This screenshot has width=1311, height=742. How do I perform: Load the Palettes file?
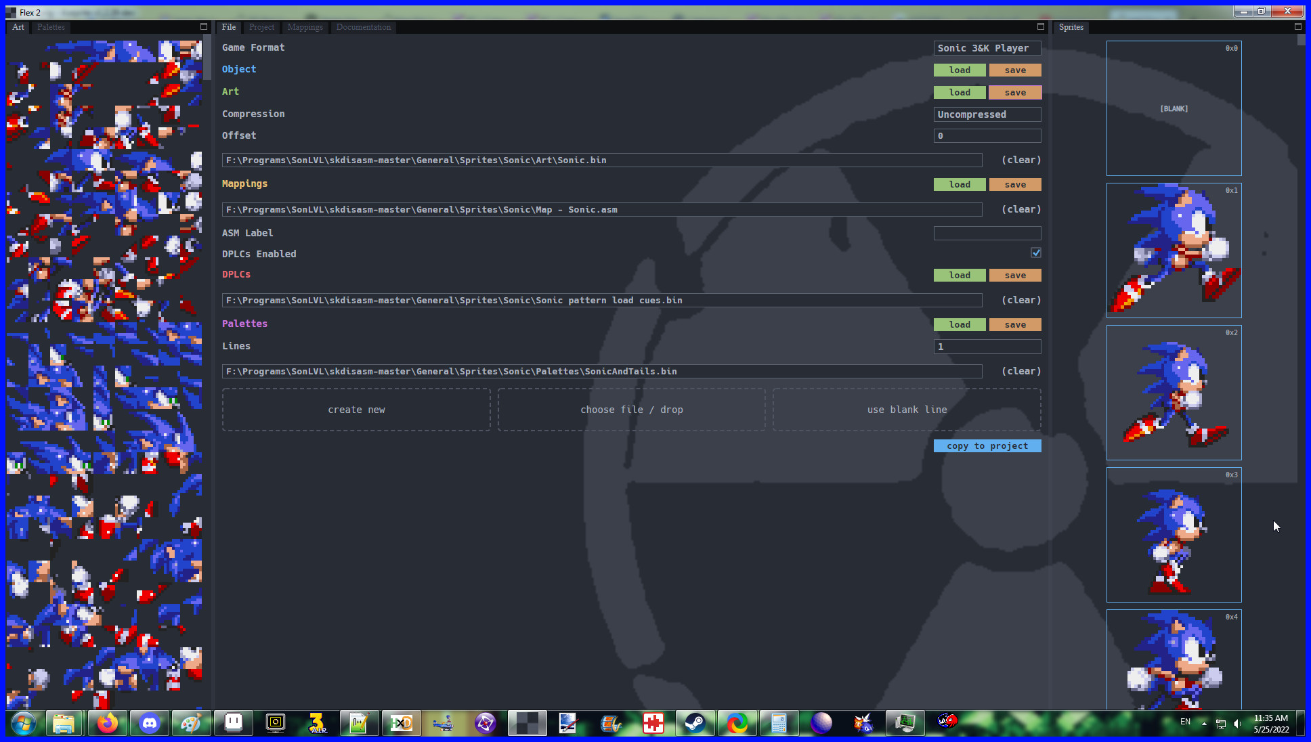960,324
